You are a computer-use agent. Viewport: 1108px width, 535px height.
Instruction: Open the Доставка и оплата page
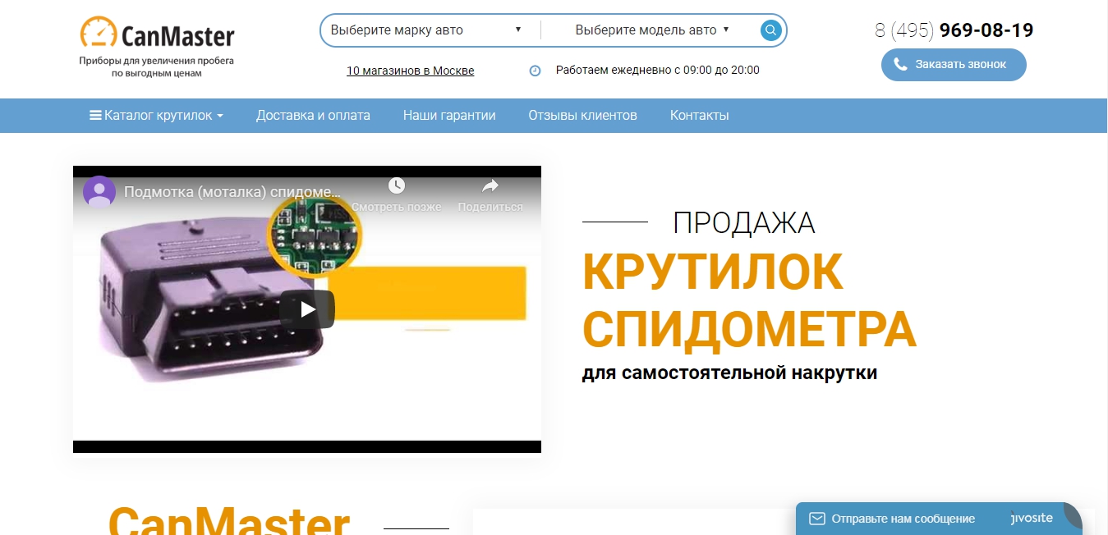pyautogui.click(x=313, y=116)
